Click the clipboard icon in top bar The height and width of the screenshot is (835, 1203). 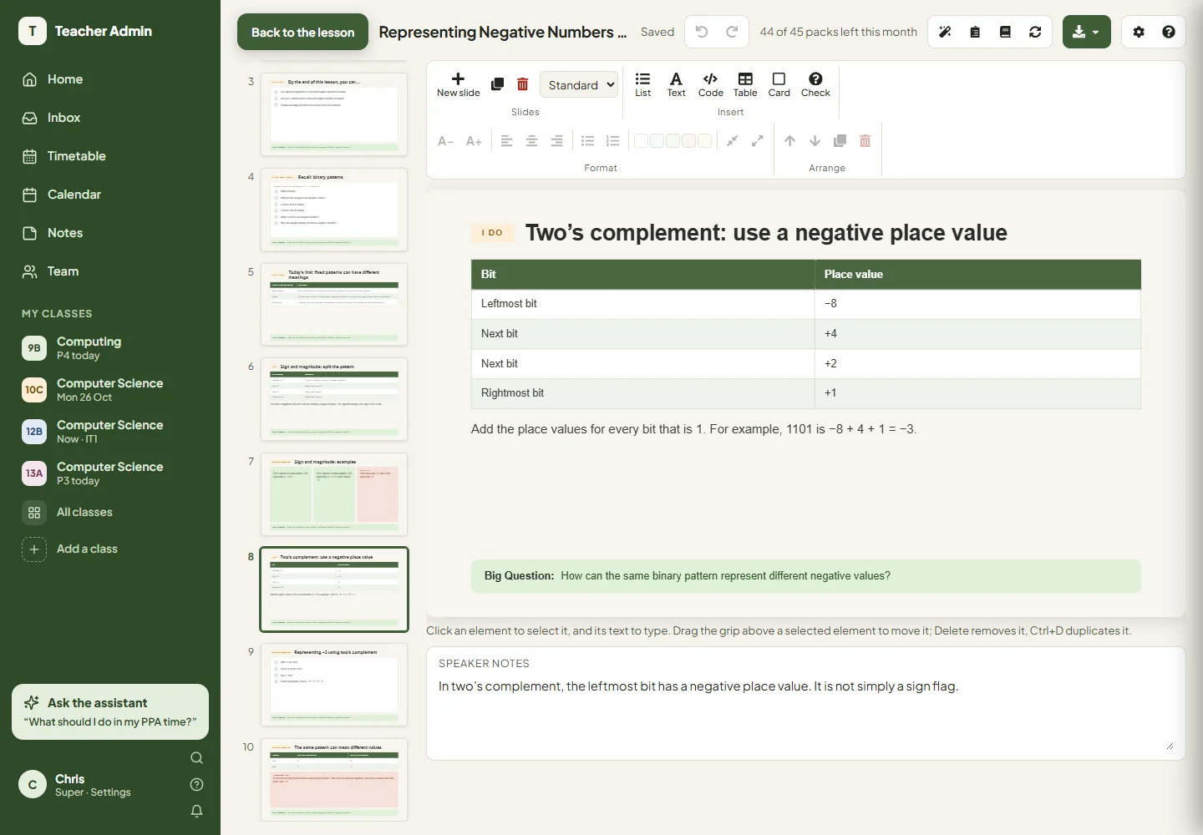(975, 32)
